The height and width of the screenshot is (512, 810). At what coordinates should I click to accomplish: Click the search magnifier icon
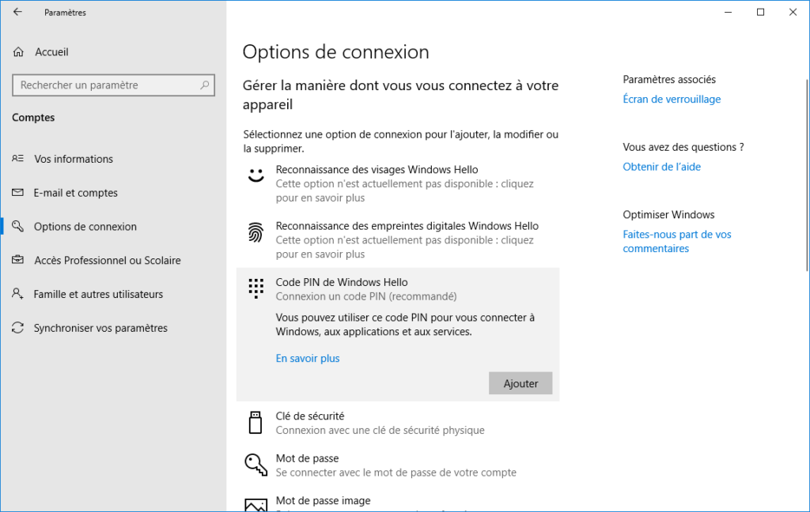click(205, 85)
